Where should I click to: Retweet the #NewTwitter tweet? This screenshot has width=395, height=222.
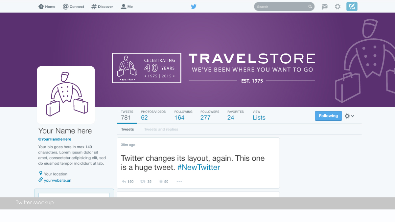pos(146,181)
